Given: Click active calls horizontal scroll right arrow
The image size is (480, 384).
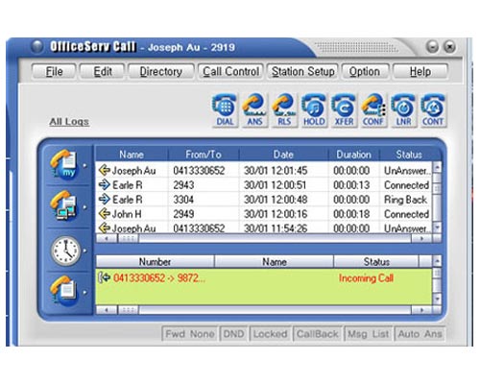Looking at the screenshot, I should click(x=421, y=310).
